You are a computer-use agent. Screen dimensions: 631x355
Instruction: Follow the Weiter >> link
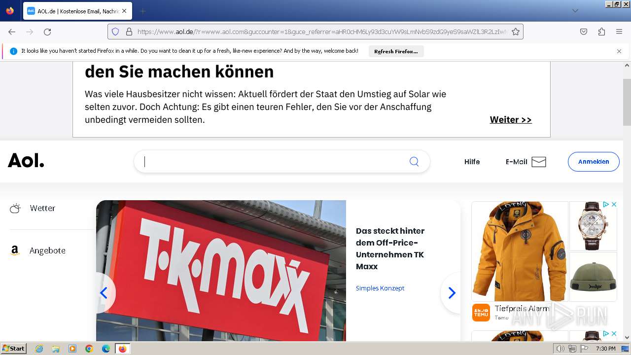pos(511,119)
